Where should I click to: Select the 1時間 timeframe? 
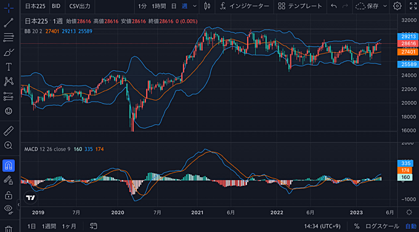pos(159,6)
